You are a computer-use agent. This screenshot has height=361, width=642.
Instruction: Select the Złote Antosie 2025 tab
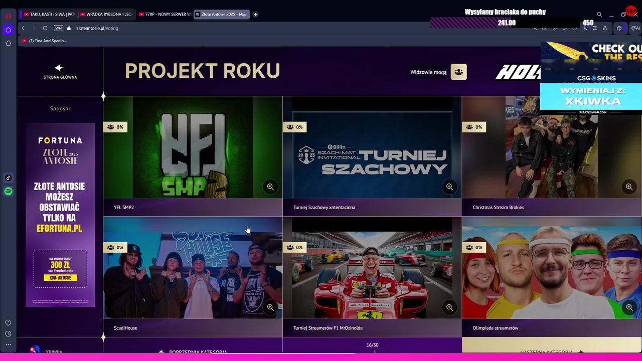click(x=221, y=14)
